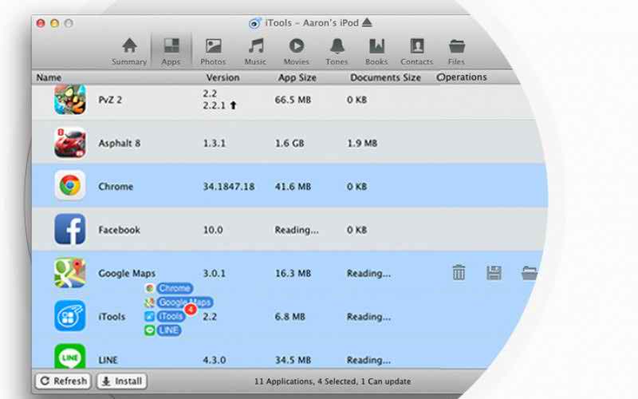Browse Google Maps files folder icon
The height and width of the screenshot is (399, 638).
[x=529, y=273]
